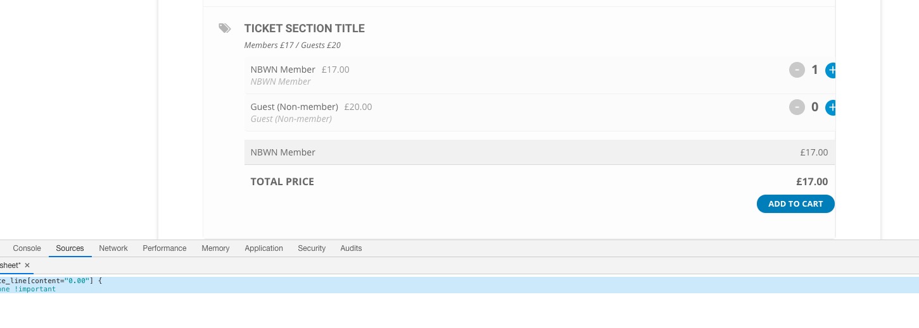This screenshot has width=919, height=328.
Task: Increase Guest (Non-member) ticket quantity
Action: (x=831, y=107)
